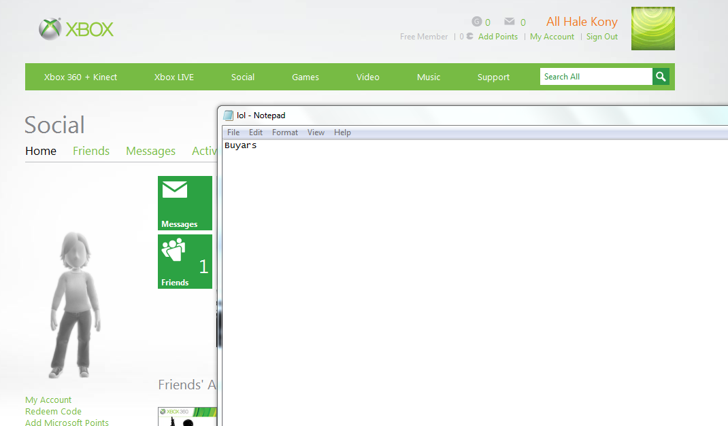Screen dimensions: 728x426
Task: Click the Xbox logo in the header
Action: point(76,29)
